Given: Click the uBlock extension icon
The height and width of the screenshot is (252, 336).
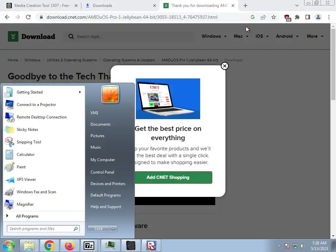Looking at the screenshot, I should point(287,18).
